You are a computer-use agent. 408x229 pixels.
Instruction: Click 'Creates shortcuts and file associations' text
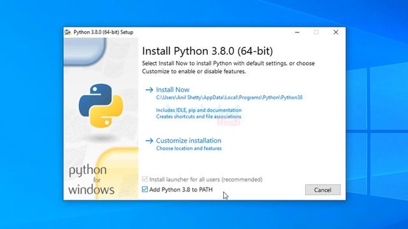point(198,116)
